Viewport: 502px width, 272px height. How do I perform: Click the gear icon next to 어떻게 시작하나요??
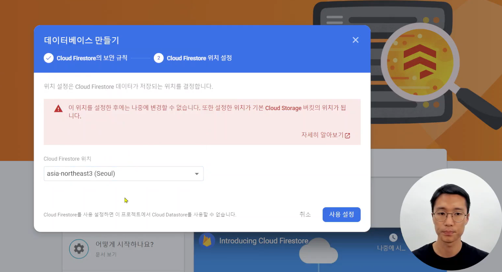[79, 249]
